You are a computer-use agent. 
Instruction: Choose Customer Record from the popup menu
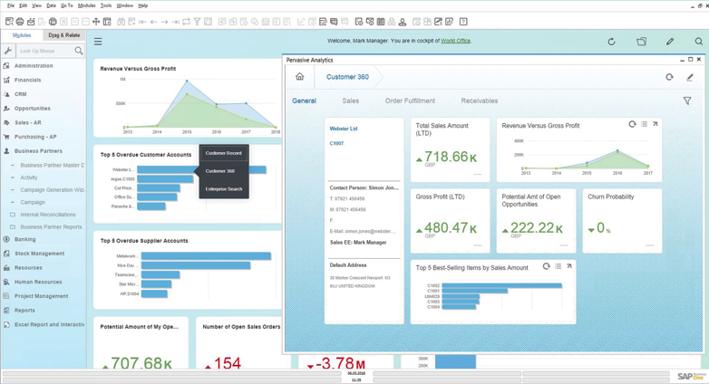tap(224, 153)
